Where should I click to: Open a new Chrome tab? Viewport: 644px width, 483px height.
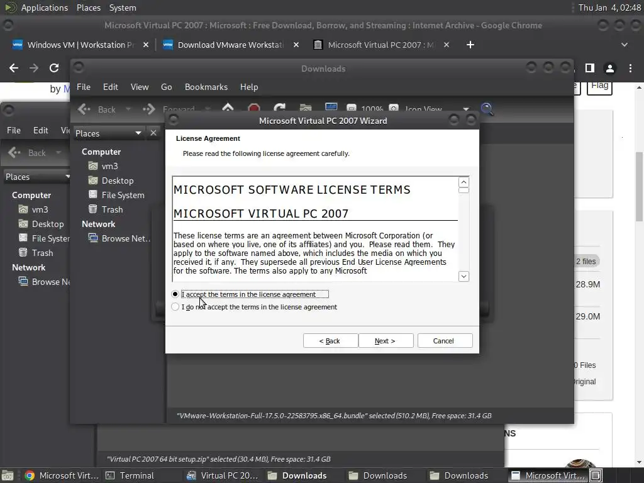(470, 45)
